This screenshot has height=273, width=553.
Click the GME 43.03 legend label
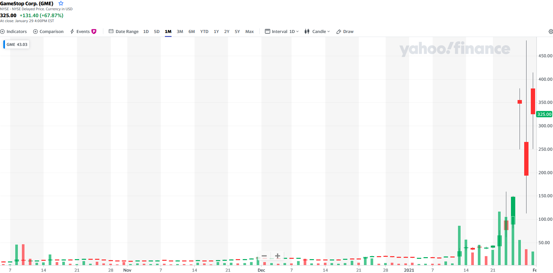point(17,45)
